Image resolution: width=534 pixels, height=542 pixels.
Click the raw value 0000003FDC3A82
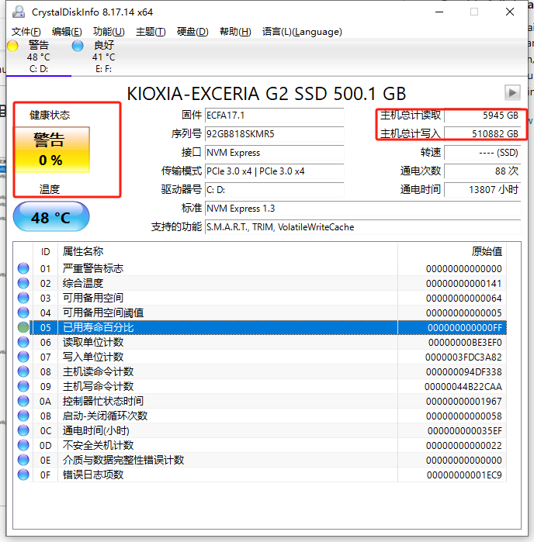463,357
